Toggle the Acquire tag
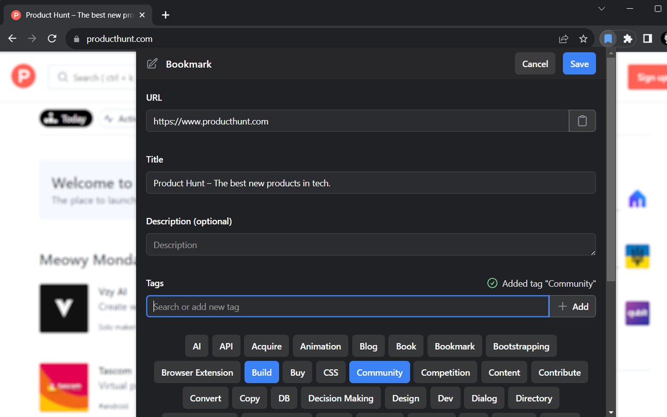667x417 pixels. pos(266,346)
